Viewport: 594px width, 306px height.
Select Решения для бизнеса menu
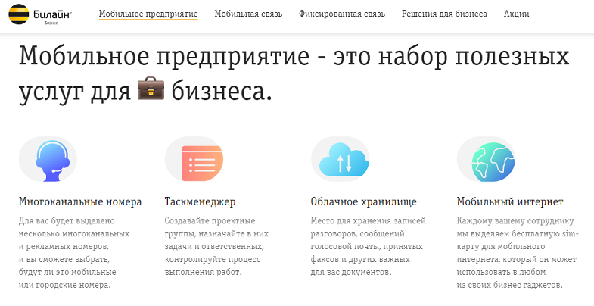coord(444,14)
